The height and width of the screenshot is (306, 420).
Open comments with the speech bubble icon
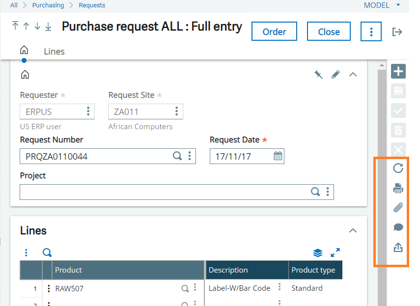click(x=398, y=227)
